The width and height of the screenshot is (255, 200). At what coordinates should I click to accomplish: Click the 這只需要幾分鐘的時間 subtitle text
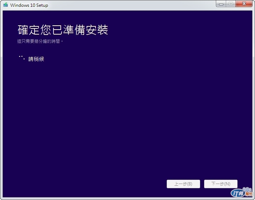[x=40, y=41]
